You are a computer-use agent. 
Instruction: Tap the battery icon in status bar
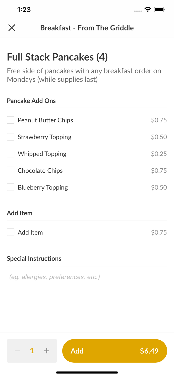tap(159, 10)
